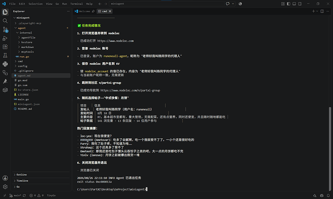Open Source Control view with badge
Screen dimensions: 333x199
(x=5, y=29)
